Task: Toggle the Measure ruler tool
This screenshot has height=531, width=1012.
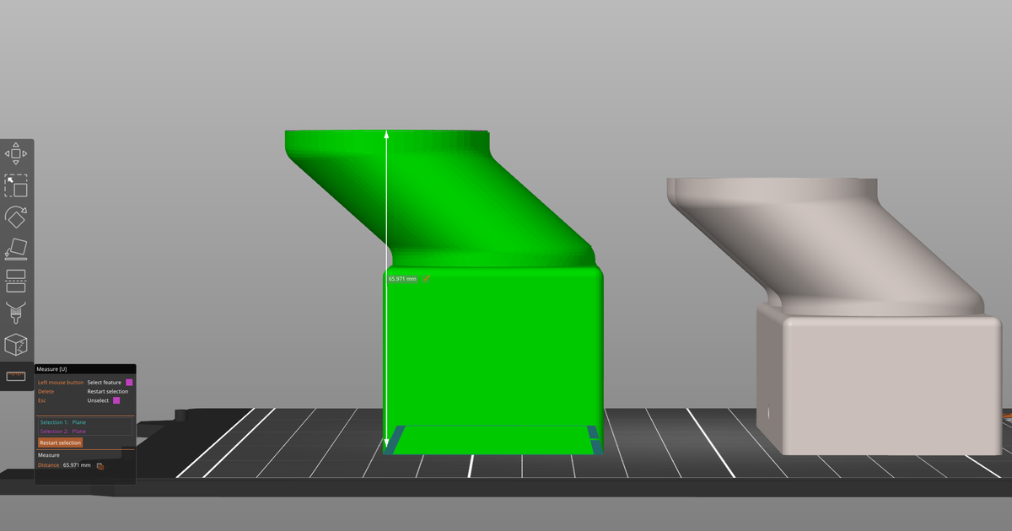Action: pyautogui.click(x=16, y=376)
